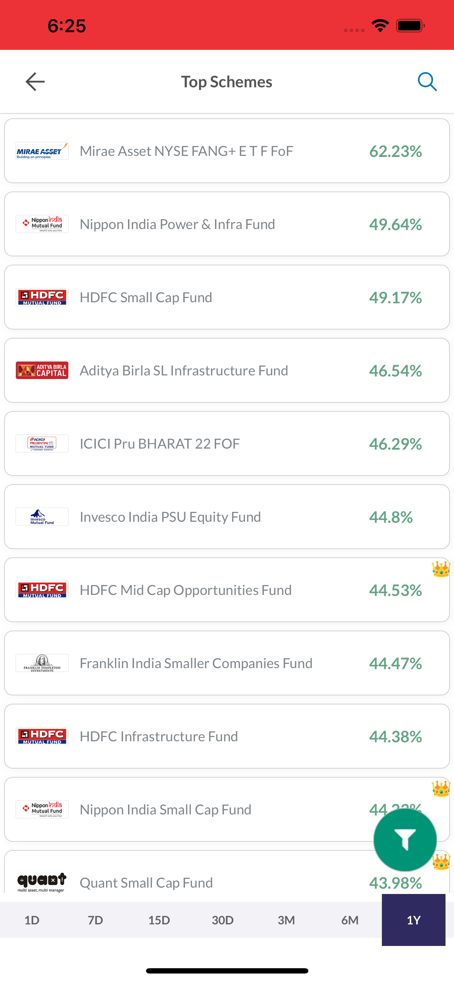Open search with magnifier icon

[427, 82]
